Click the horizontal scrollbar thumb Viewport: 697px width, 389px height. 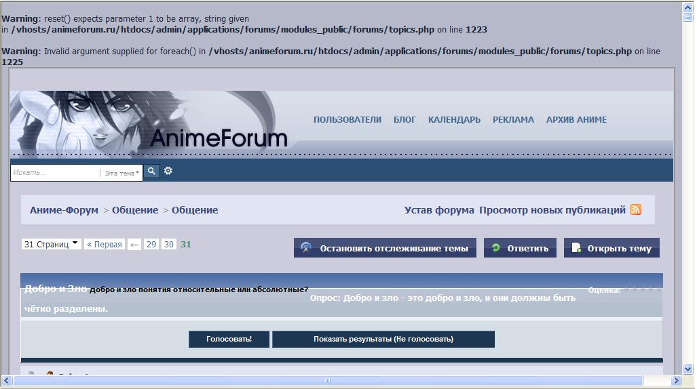328,381
